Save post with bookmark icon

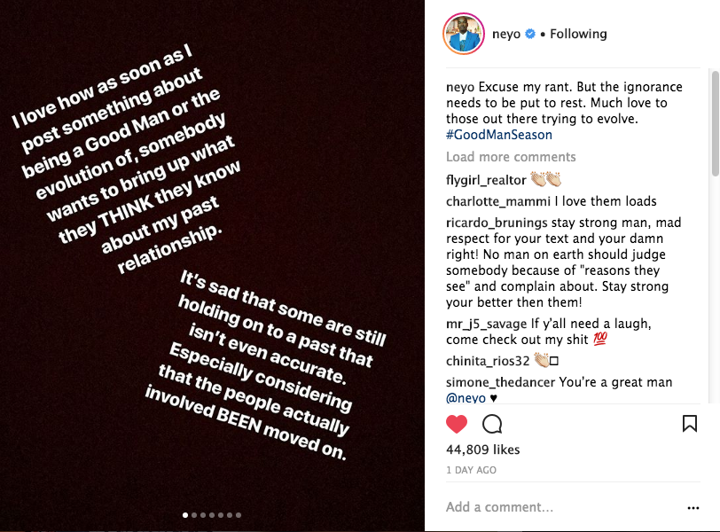pyautogui.click(x=689, y=423)
